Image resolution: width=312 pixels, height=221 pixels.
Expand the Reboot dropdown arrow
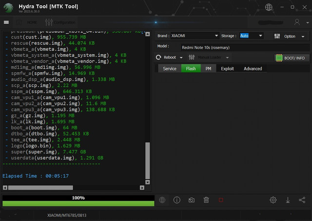click(x=181, y=58)
